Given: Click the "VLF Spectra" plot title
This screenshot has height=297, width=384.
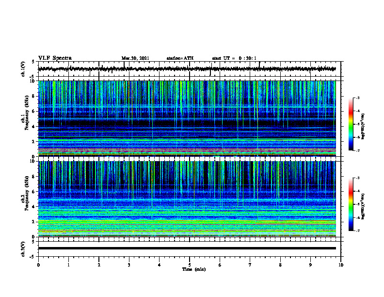Looking at the screenshot, I should coord(55,58).
